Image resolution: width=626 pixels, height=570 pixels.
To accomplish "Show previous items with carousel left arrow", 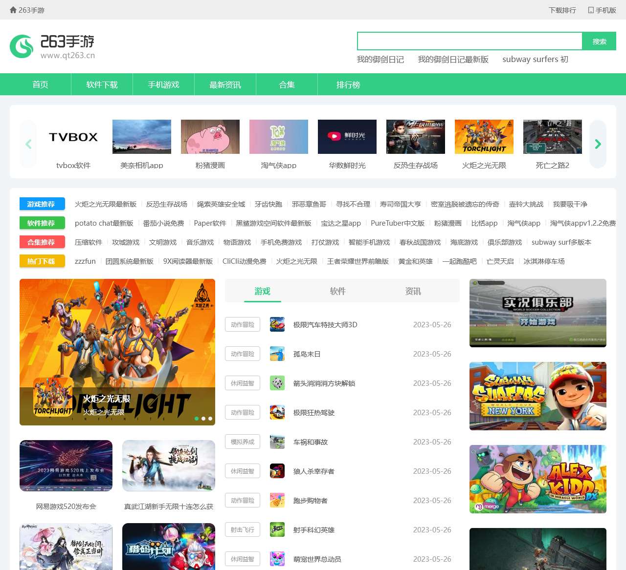I will coord(28,144).
